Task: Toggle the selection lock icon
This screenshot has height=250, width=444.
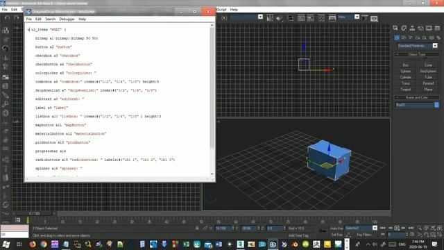Action: pos(197,228)
